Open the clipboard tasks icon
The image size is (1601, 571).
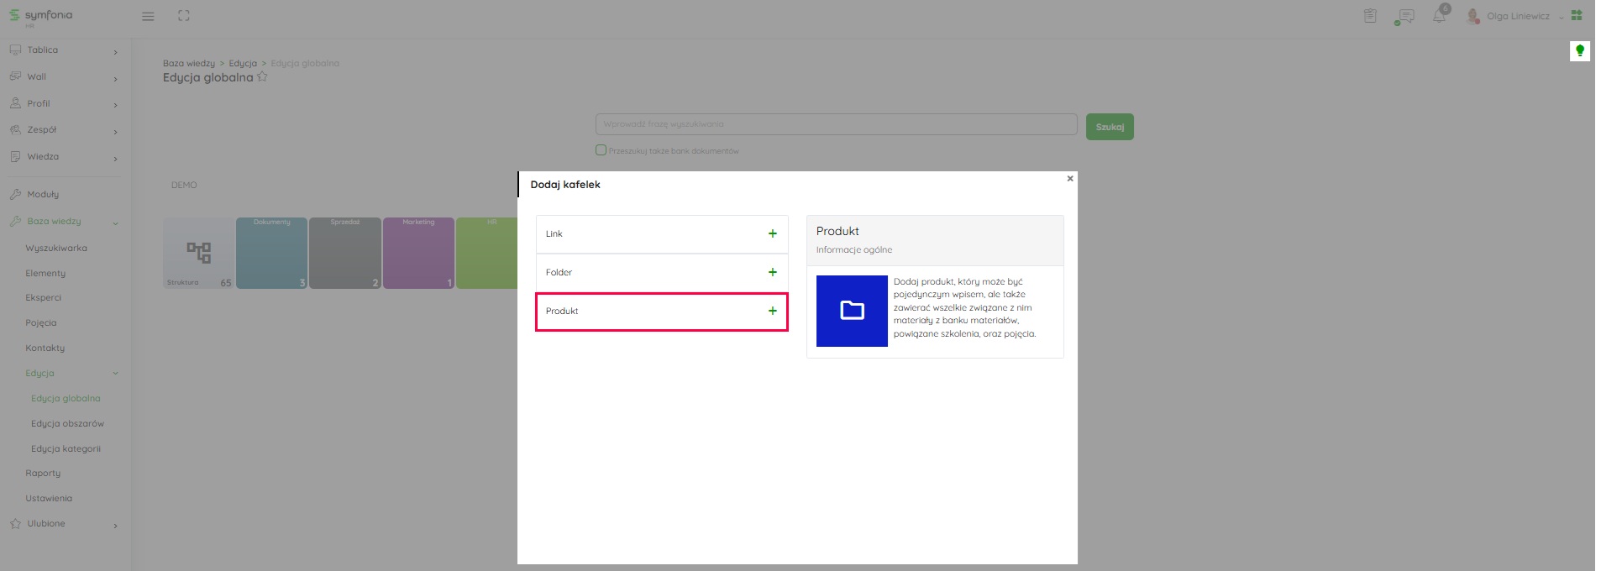pyautogui.click(x=1370, y=16)
